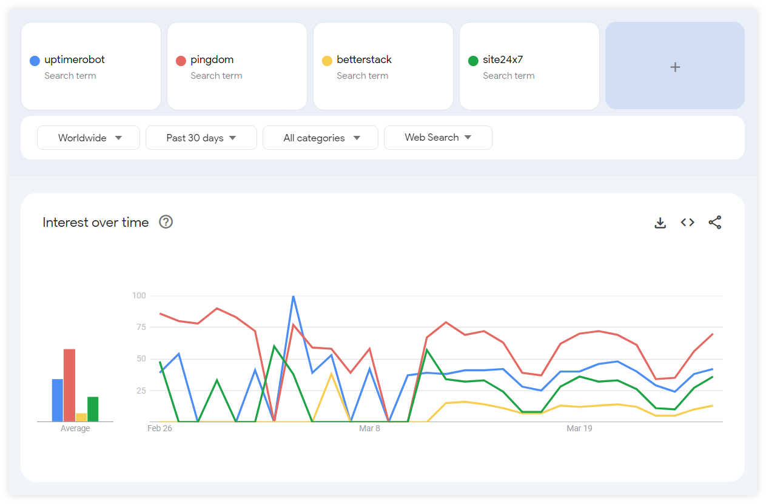Share the Interest over time chart
The height and width of the screenshot is (504, 766).
point(714,223)
